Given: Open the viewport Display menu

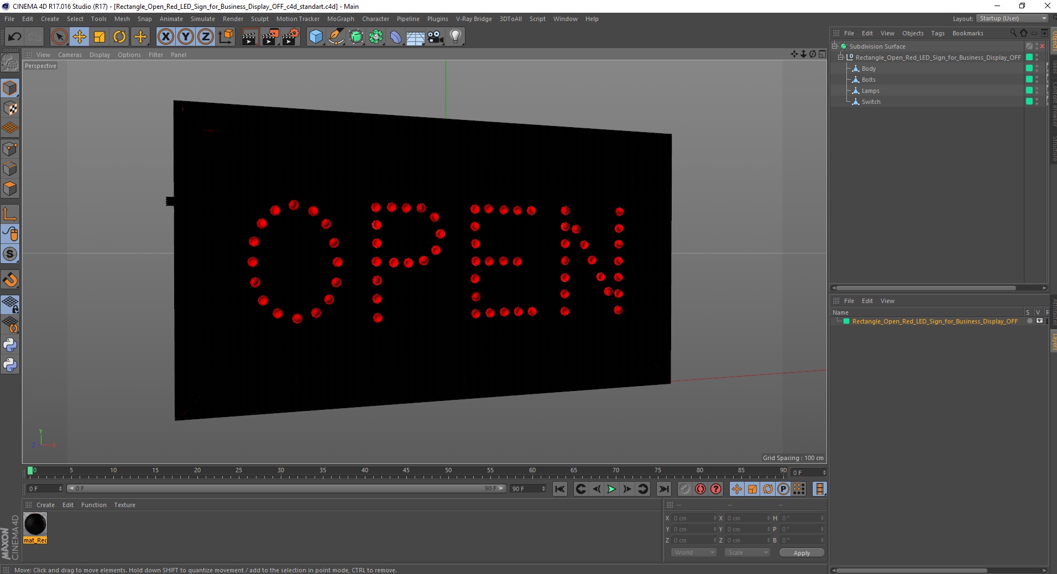Looking at the screenshot, I should click(100, 55).
